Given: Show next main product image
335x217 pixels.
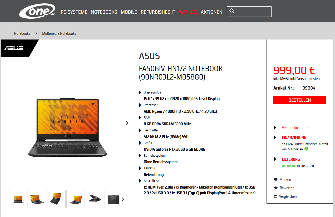Looking at the screenshot, I should 127,123.
